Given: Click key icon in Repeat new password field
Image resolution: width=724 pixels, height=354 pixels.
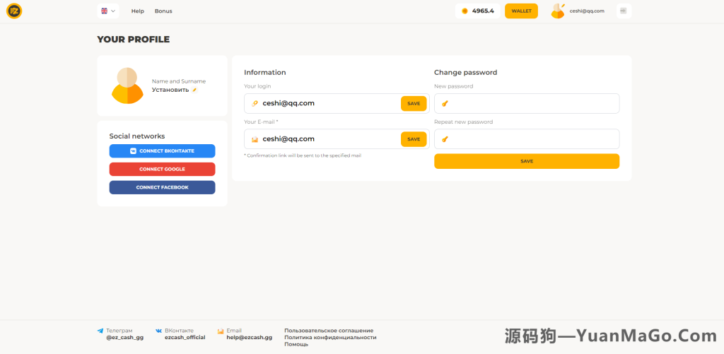Looking at the screenshot, I should [x=445, y=139].
